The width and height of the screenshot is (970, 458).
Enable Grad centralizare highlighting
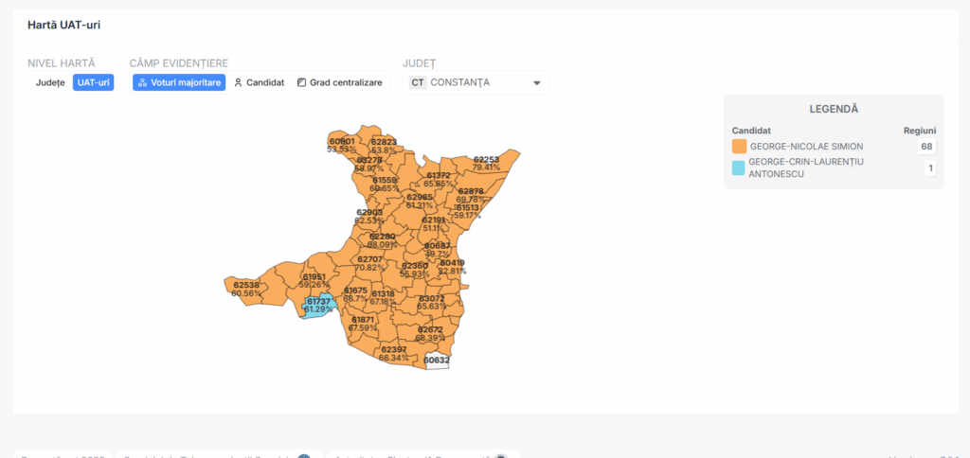pos(339,83)
